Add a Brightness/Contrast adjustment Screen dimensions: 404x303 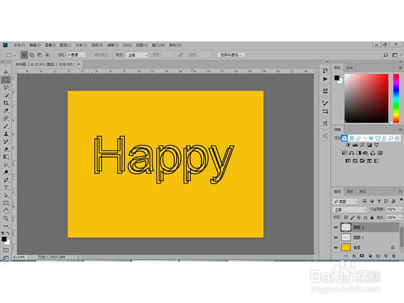[x=348, y=145]
